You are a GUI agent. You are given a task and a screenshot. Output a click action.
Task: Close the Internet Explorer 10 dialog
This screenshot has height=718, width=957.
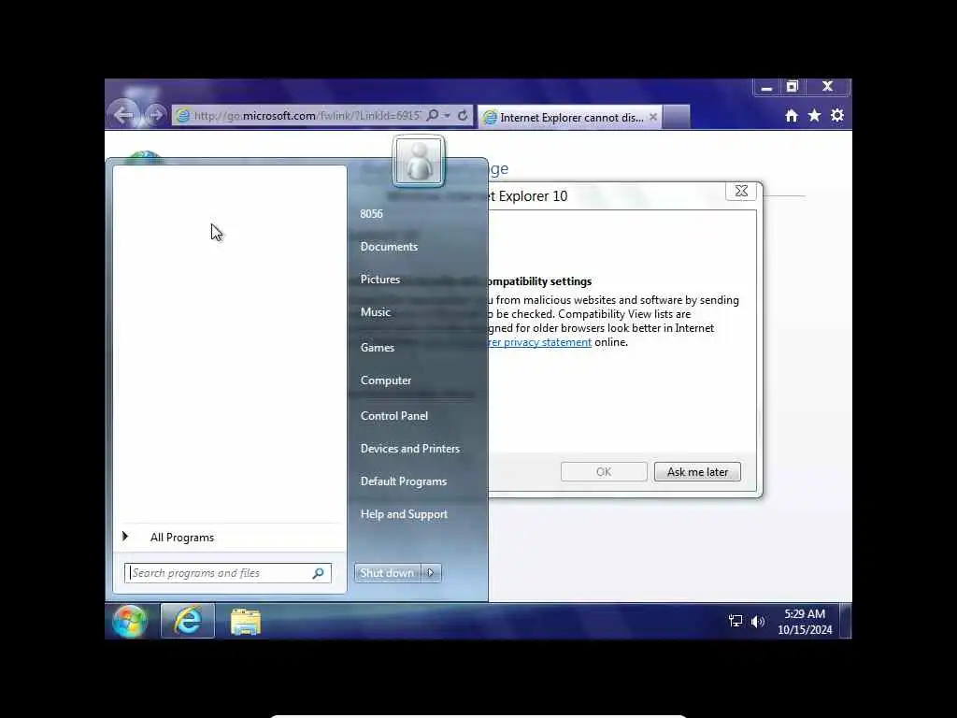pyautogui.click(x=741, y=191)
